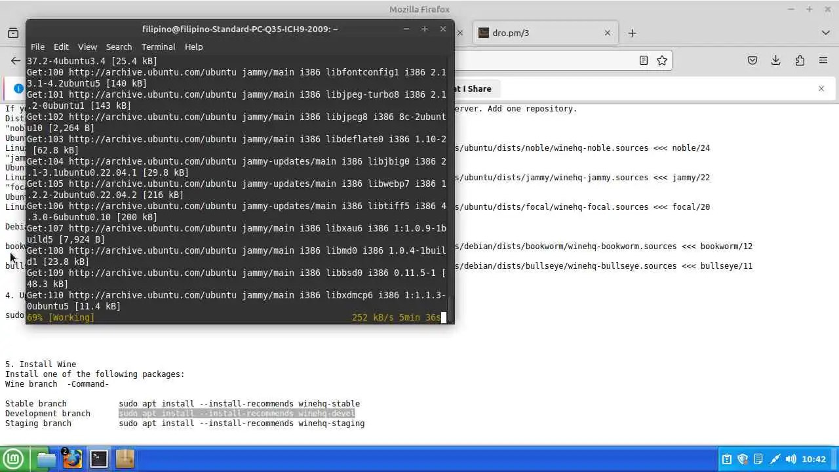Open the Firefox downloads panel

[x=776, y=60]
